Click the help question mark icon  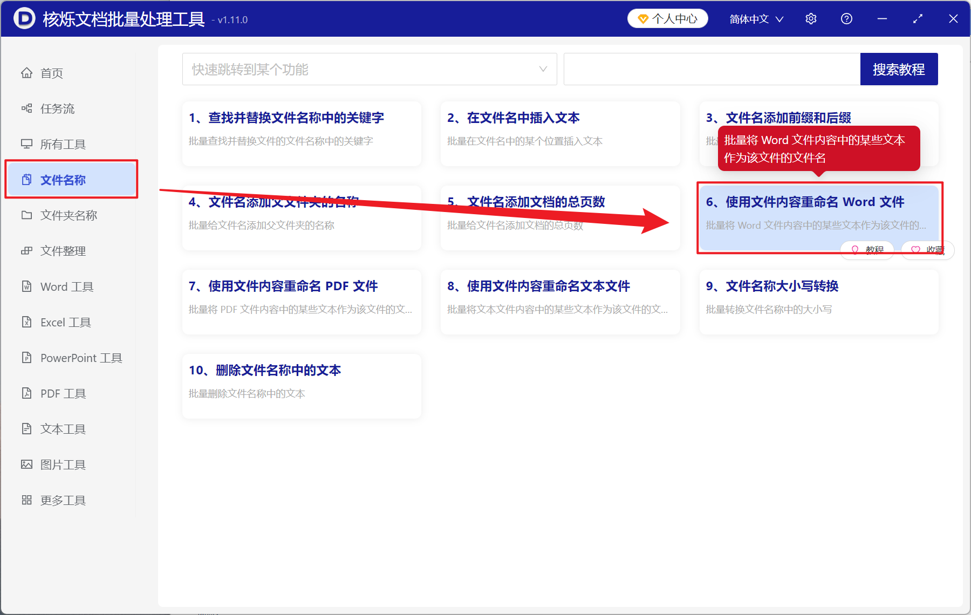point(846,18)
